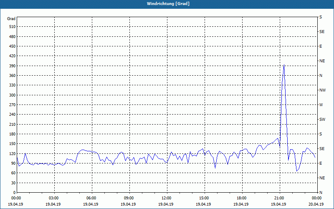Viewport: 334px width, 209px height.
Task: Select the 19.04.19 date beneath 21:00
Action: pyautogui.click(x=278, y=204)
